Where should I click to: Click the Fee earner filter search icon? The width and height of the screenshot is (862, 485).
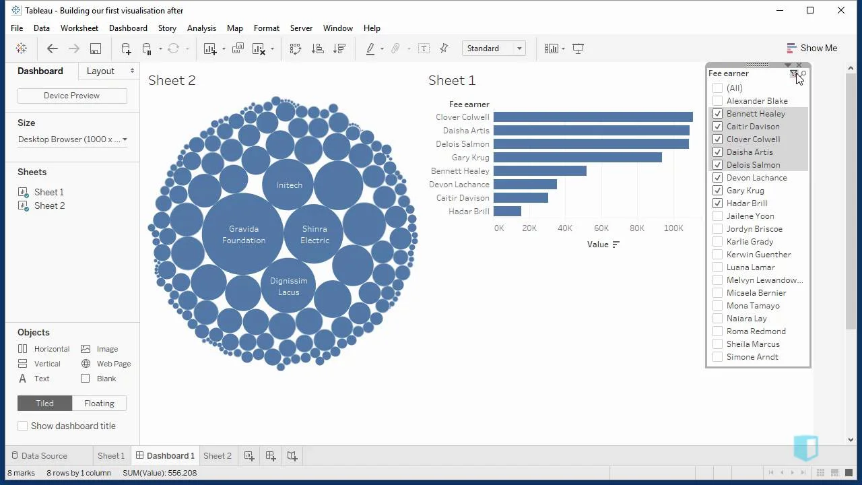point(803,73)
